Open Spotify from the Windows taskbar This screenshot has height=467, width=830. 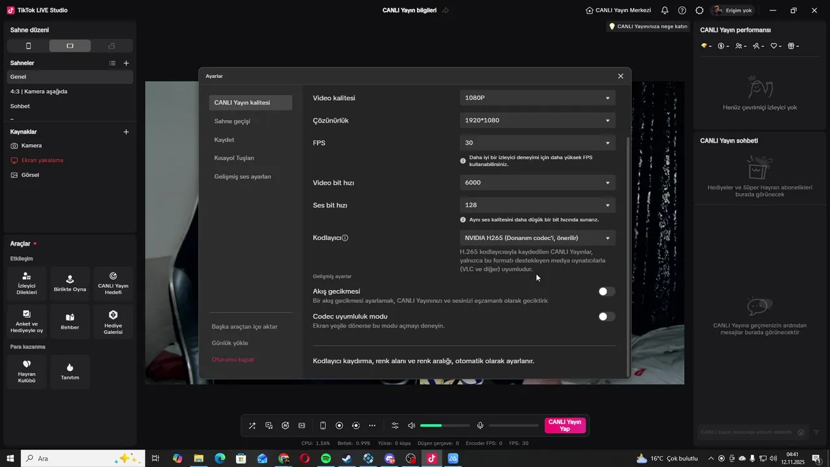[x=326, y=459]
